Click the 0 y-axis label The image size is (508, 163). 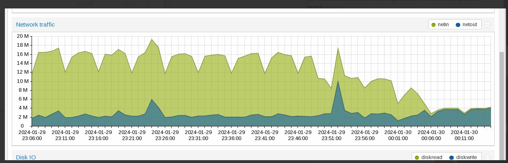pyautogui.click(x=26, y=126)
